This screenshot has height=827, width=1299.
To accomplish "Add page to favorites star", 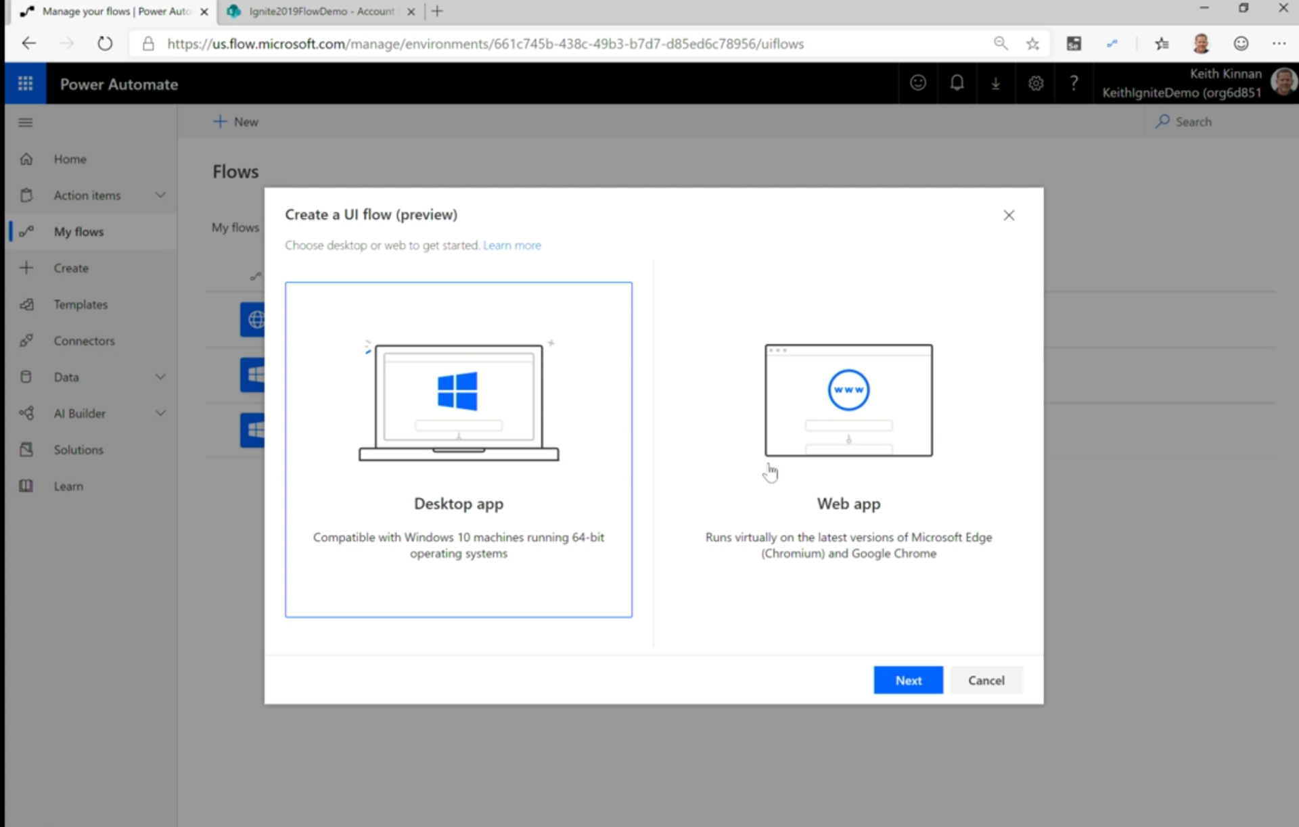I will coord(1032,44).
